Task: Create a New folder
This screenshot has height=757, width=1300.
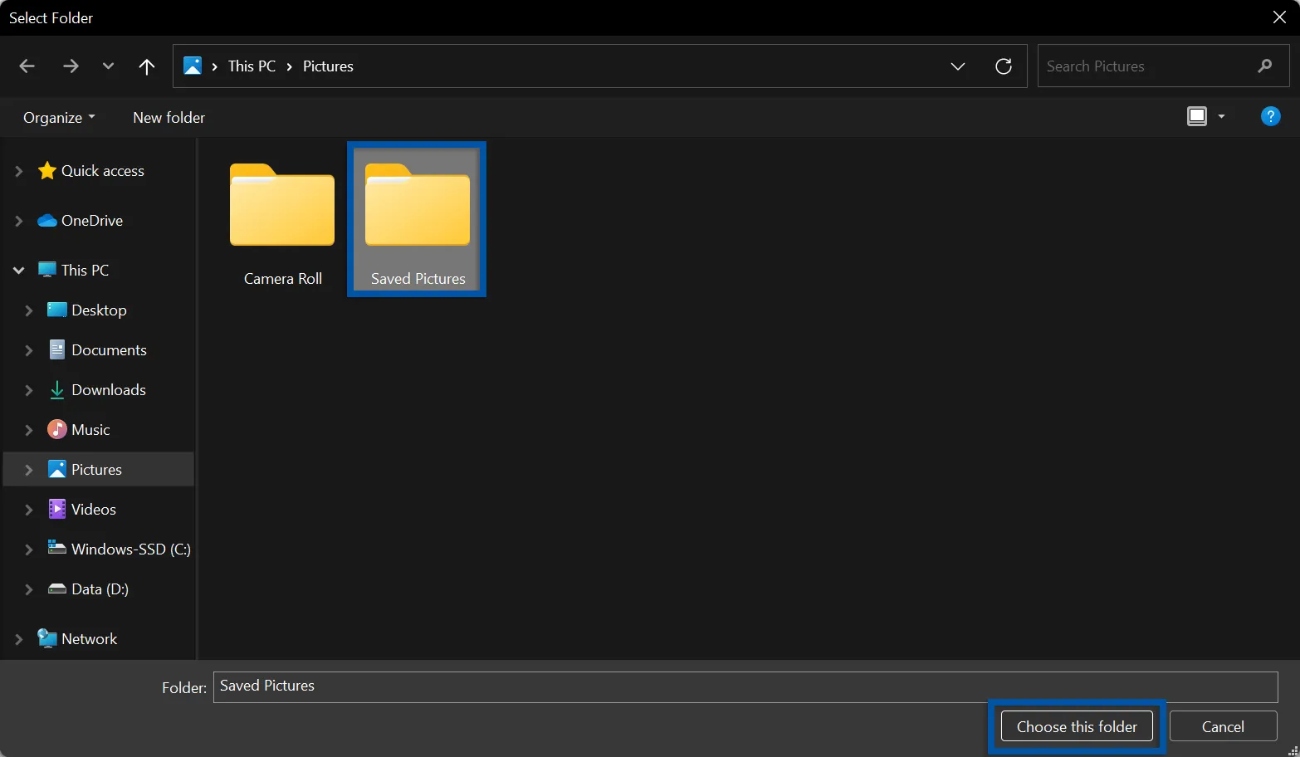Action: point(169,117)
